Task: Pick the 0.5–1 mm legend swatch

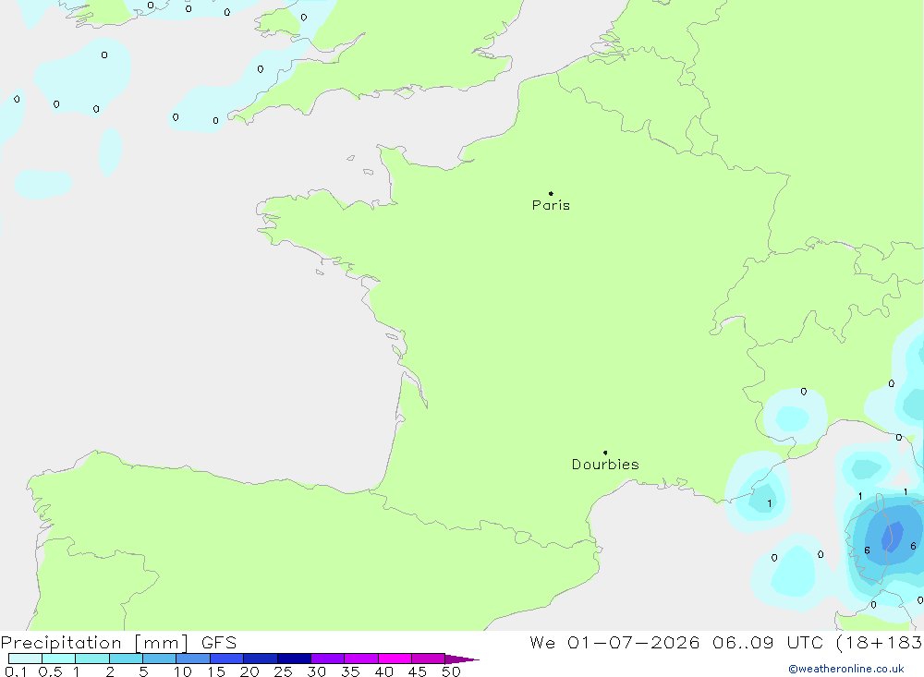Action: 59,659
